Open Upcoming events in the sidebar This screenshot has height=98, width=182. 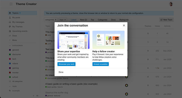click(x=20, y=31)
